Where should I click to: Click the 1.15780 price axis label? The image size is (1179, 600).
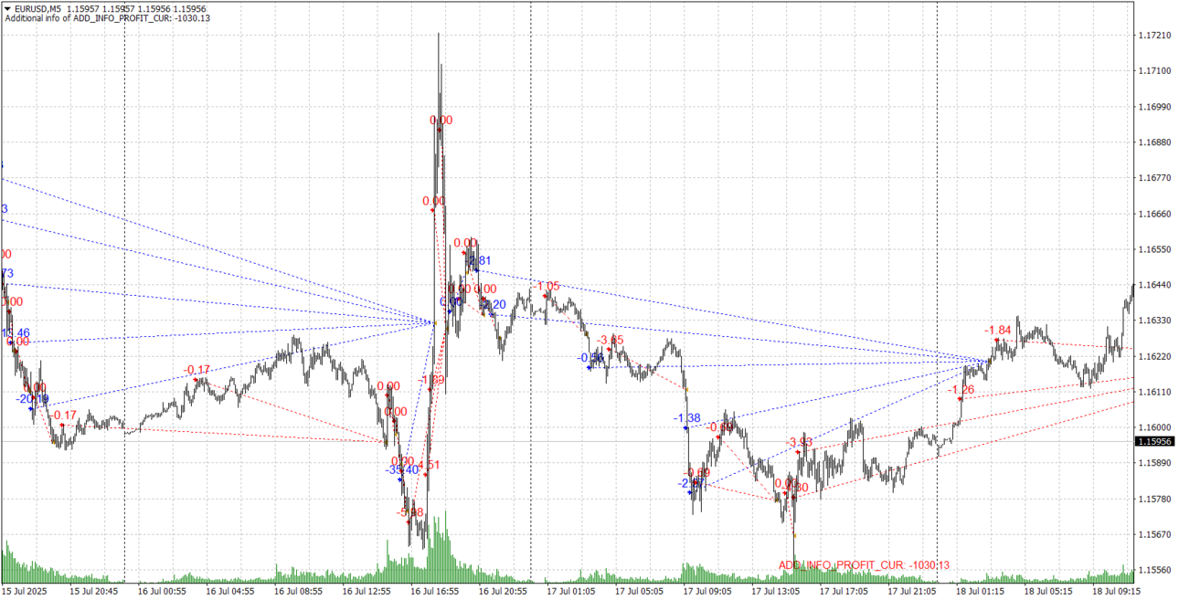coord(1154,500)
